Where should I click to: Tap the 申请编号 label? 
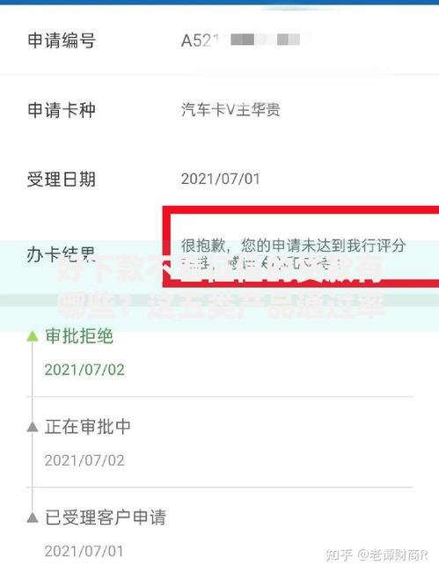tap(62, 40)
